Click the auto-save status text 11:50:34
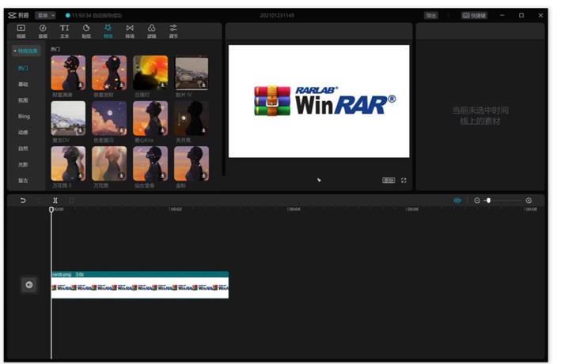 pos(97,15)
